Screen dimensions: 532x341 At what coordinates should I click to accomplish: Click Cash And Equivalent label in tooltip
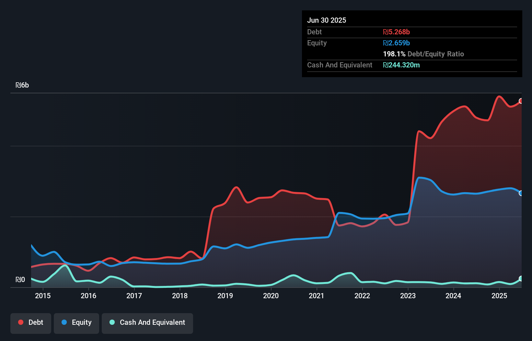click(x=340, y=65)
